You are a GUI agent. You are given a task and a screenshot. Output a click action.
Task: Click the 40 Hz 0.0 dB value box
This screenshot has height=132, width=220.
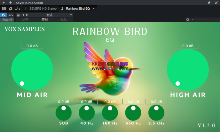[x=87, y=102]
